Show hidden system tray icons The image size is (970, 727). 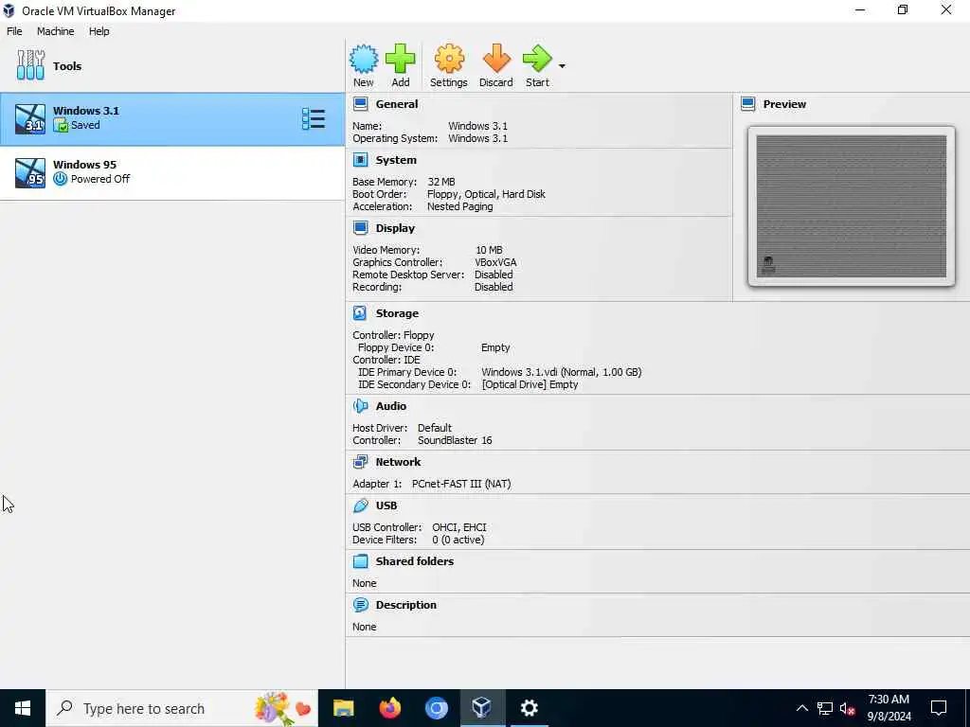pyautogui.click(x=801, y=708)
